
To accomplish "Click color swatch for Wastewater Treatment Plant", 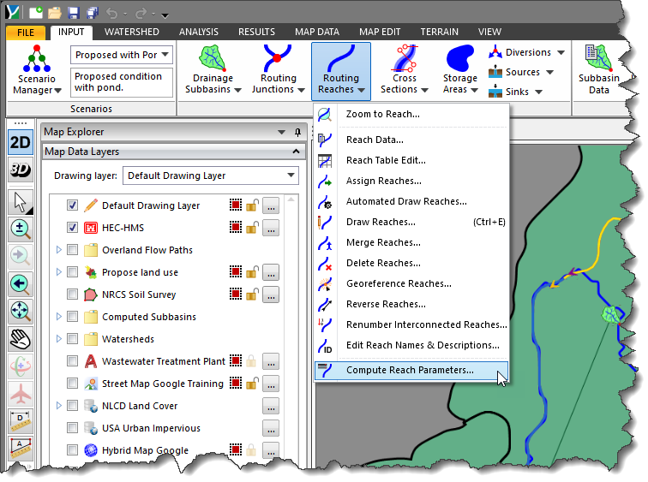I will (x=236, y=360).
